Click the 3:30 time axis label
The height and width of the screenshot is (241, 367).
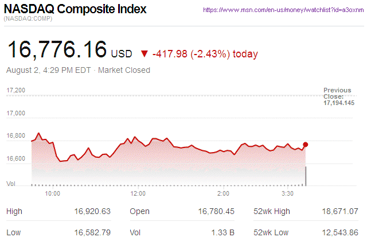[287, 194]
